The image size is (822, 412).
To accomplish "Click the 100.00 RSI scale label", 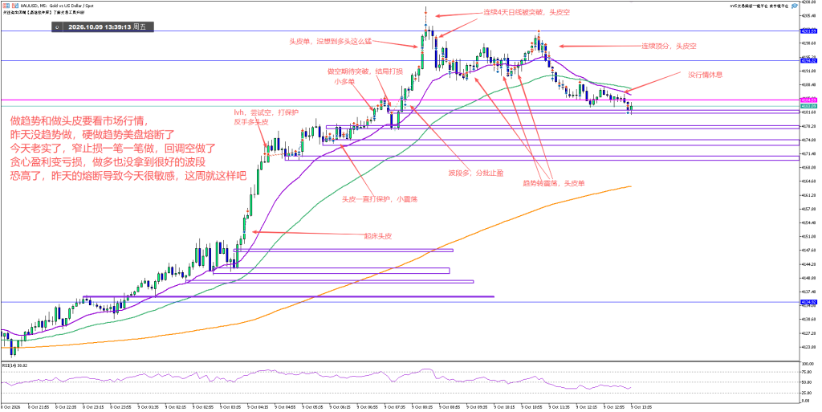I will click(x=809, y=363).
